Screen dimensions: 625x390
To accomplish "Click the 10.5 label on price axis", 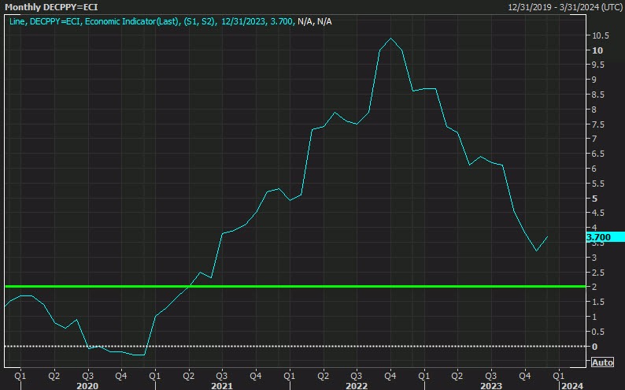I will tap(602, 35).
